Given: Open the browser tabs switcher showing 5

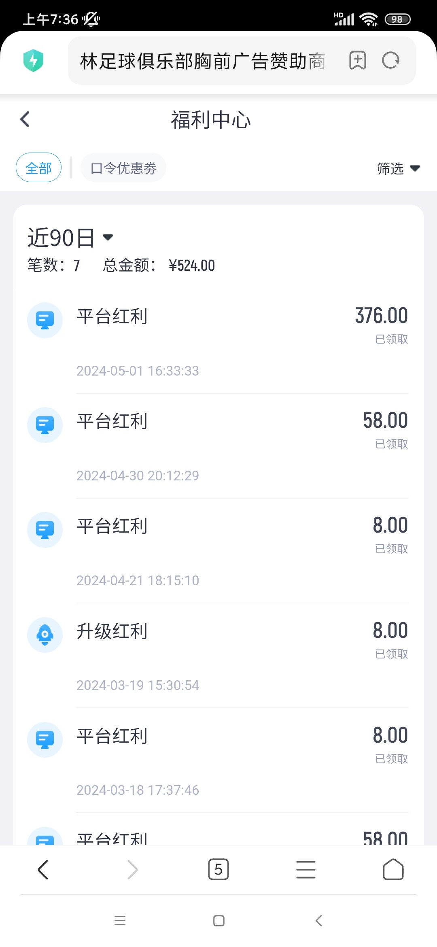Looking at the screenshot, I should (218, 869).
